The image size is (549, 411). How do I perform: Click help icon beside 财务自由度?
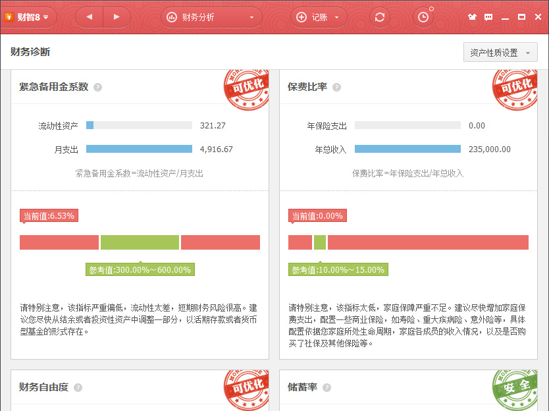[x=78, y=387]
